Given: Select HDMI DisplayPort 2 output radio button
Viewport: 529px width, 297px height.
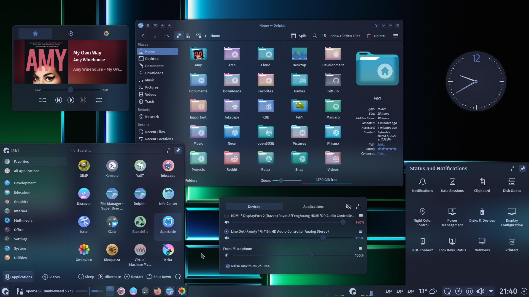Looking at the screenshot, I should point(226,216).
